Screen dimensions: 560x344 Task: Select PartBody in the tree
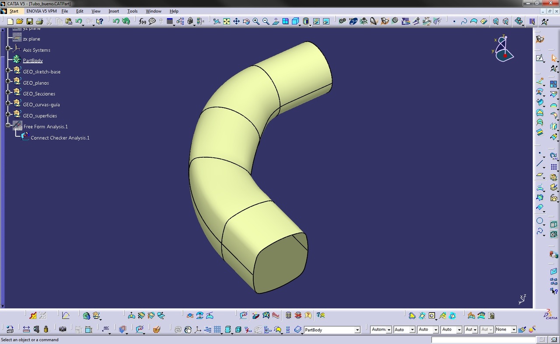point(33,61)
